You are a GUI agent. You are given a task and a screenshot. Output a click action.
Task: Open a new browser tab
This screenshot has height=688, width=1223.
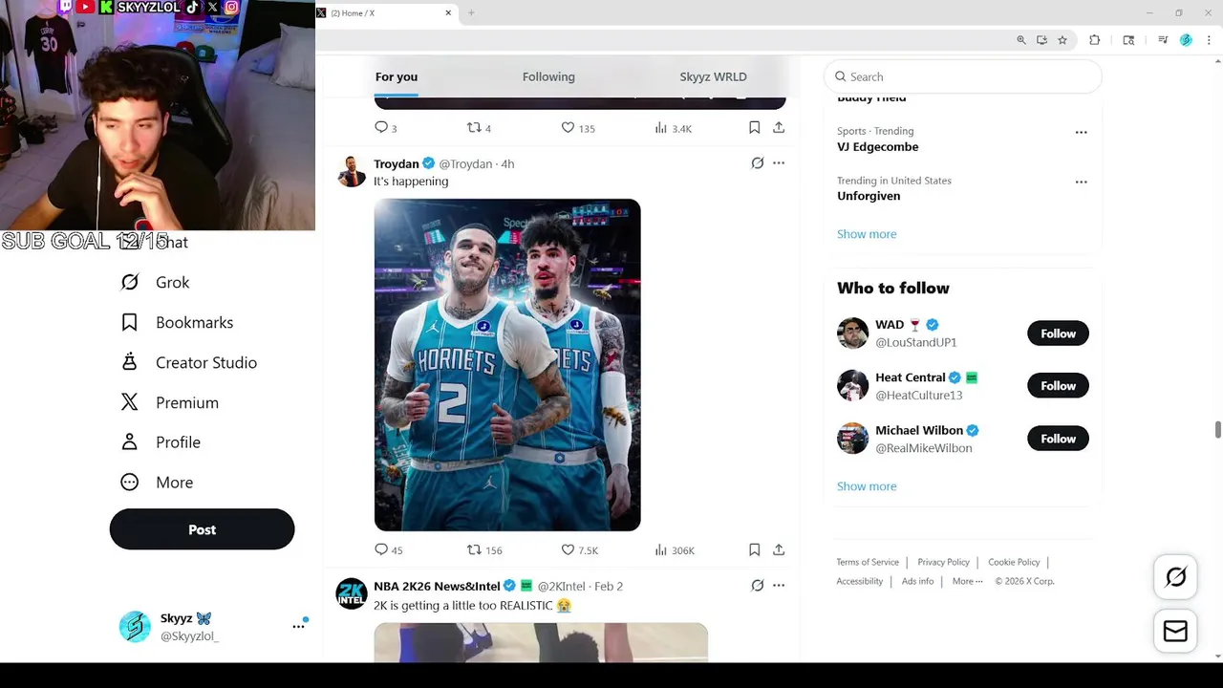471,13
